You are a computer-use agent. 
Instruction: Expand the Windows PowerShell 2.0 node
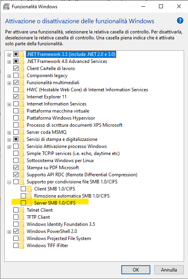tap(9, 232)
